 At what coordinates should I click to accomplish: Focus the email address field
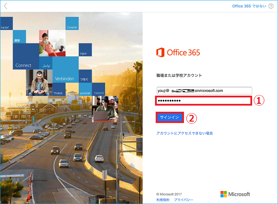(x=204, y=91)
